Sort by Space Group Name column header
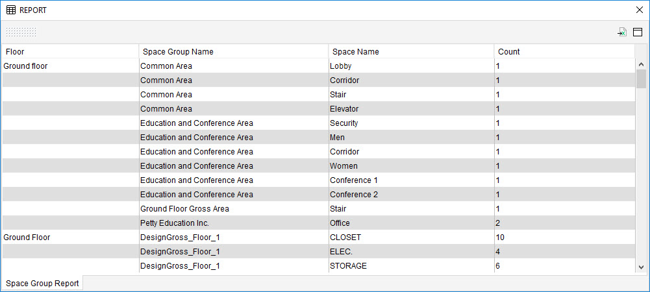This screenshot has width=650, height=292. [x=234, y=52]
